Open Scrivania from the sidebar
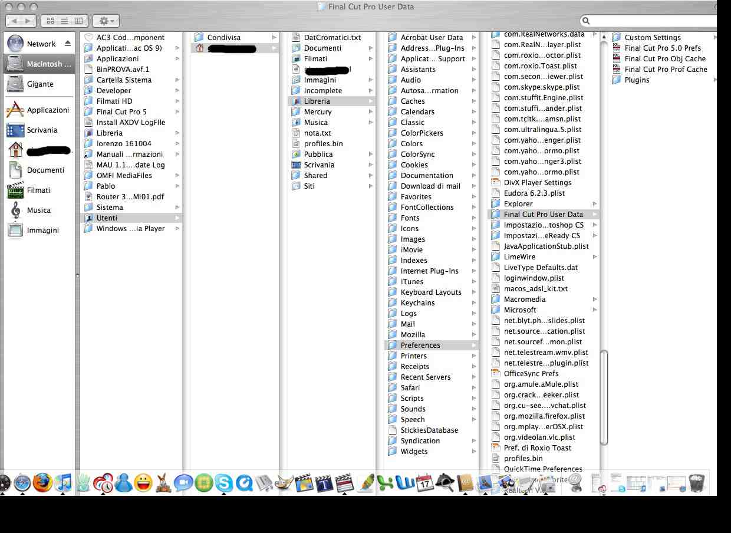Screen dimensions: 731x533 (x=39, y=130)
